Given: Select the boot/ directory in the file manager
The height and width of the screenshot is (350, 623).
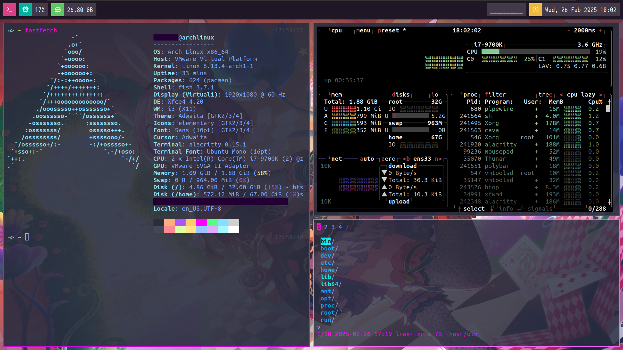Looking at the screenshot, I should click(x=329, y=249).
